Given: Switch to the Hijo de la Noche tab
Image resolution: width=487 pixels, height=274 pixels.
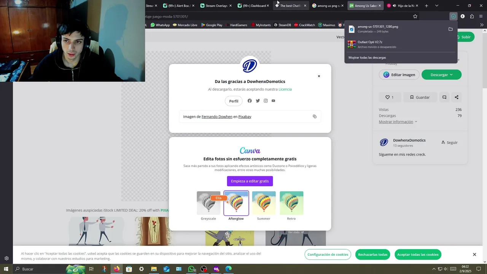Looking at the screenshot, I should [403, 6].
